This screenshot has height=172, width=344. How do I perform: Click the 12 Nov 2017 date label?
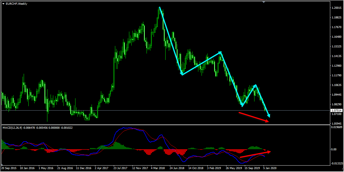pos(140,168)
